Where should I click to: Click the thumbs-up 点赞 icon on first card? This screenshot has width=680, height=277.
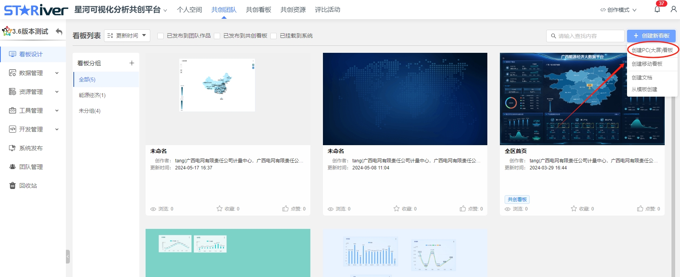click(x=285, y=209)
